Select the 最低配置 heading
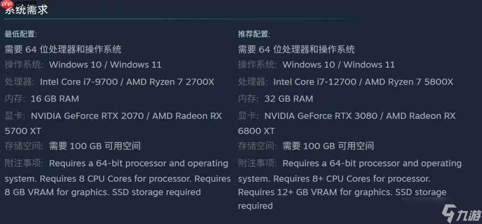Screen dimensions: 482x224 [21, 34]
